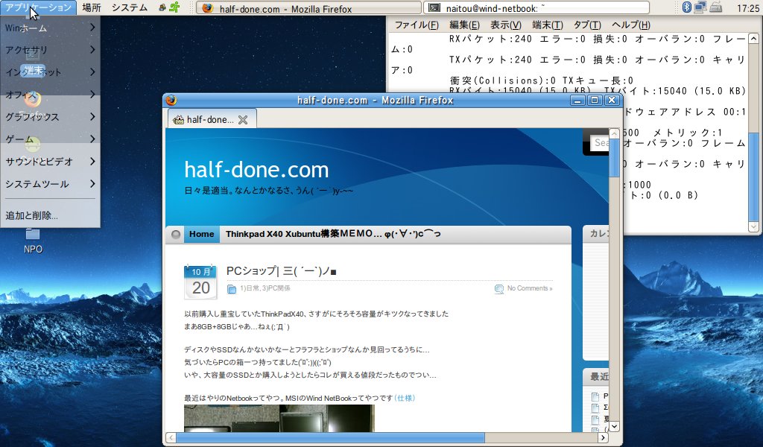Open the 3)PC関係 category link

coord(276,288)
